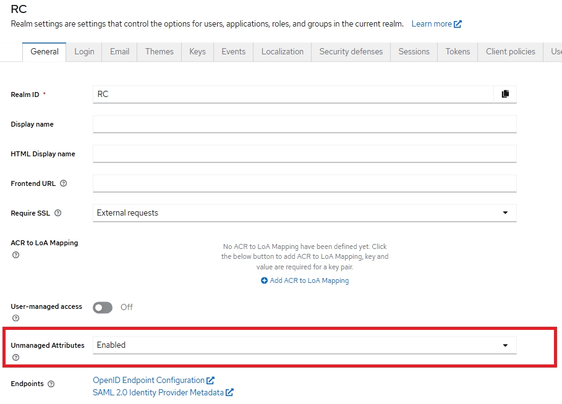562x404 pixels.
Task: Click the ACR to LoA Mapping help icon
Action: click(x=15, y=255)
